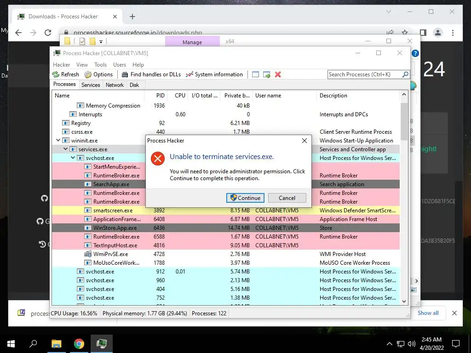Image resolution: width=471 pixels, height=353 pixels.
Task: Collapse the expanded svchost.exe node
Action: click(x=73, y=158)
